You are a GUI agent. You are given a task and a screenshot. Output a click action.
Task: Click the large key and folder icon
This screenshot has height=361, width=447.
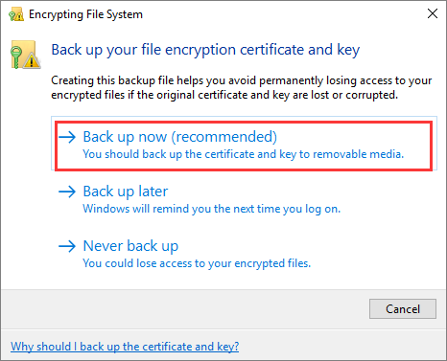point(26,55)
